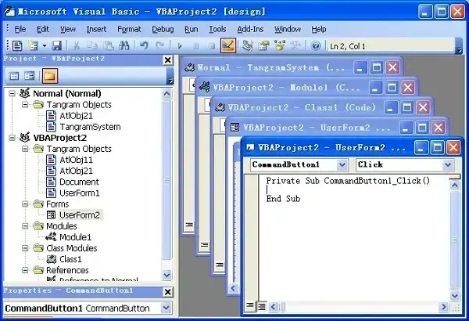Open the Edit menu
The width and height of the screenshot is (469, 321).
click(x=43, y=29)
